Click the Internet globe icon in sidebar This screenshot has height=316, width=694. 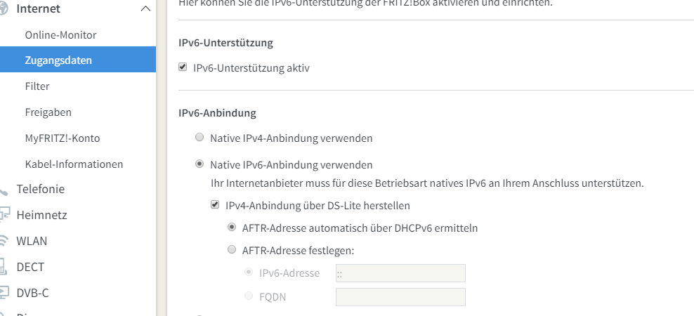coord(4,9)
